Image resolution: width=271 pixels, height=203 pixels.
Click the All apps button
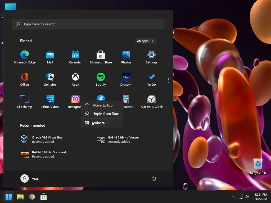coord(145,41)
